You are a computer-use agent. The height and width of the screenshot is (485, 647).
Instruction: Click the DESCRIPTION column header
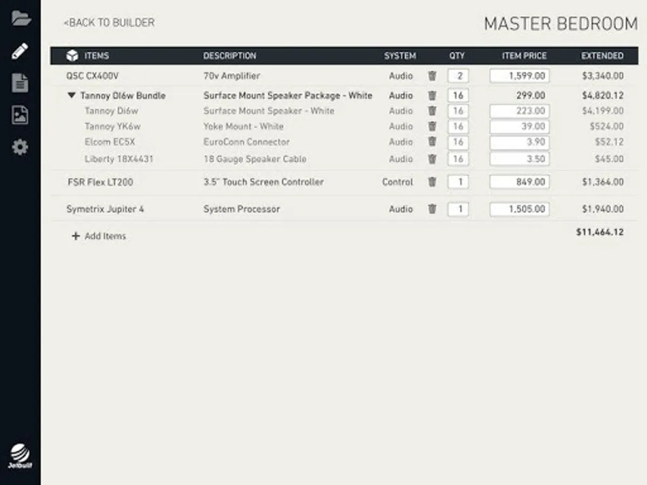[230, 56]
